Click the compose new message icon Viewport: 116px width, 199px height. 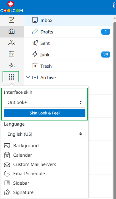[11, 20]
